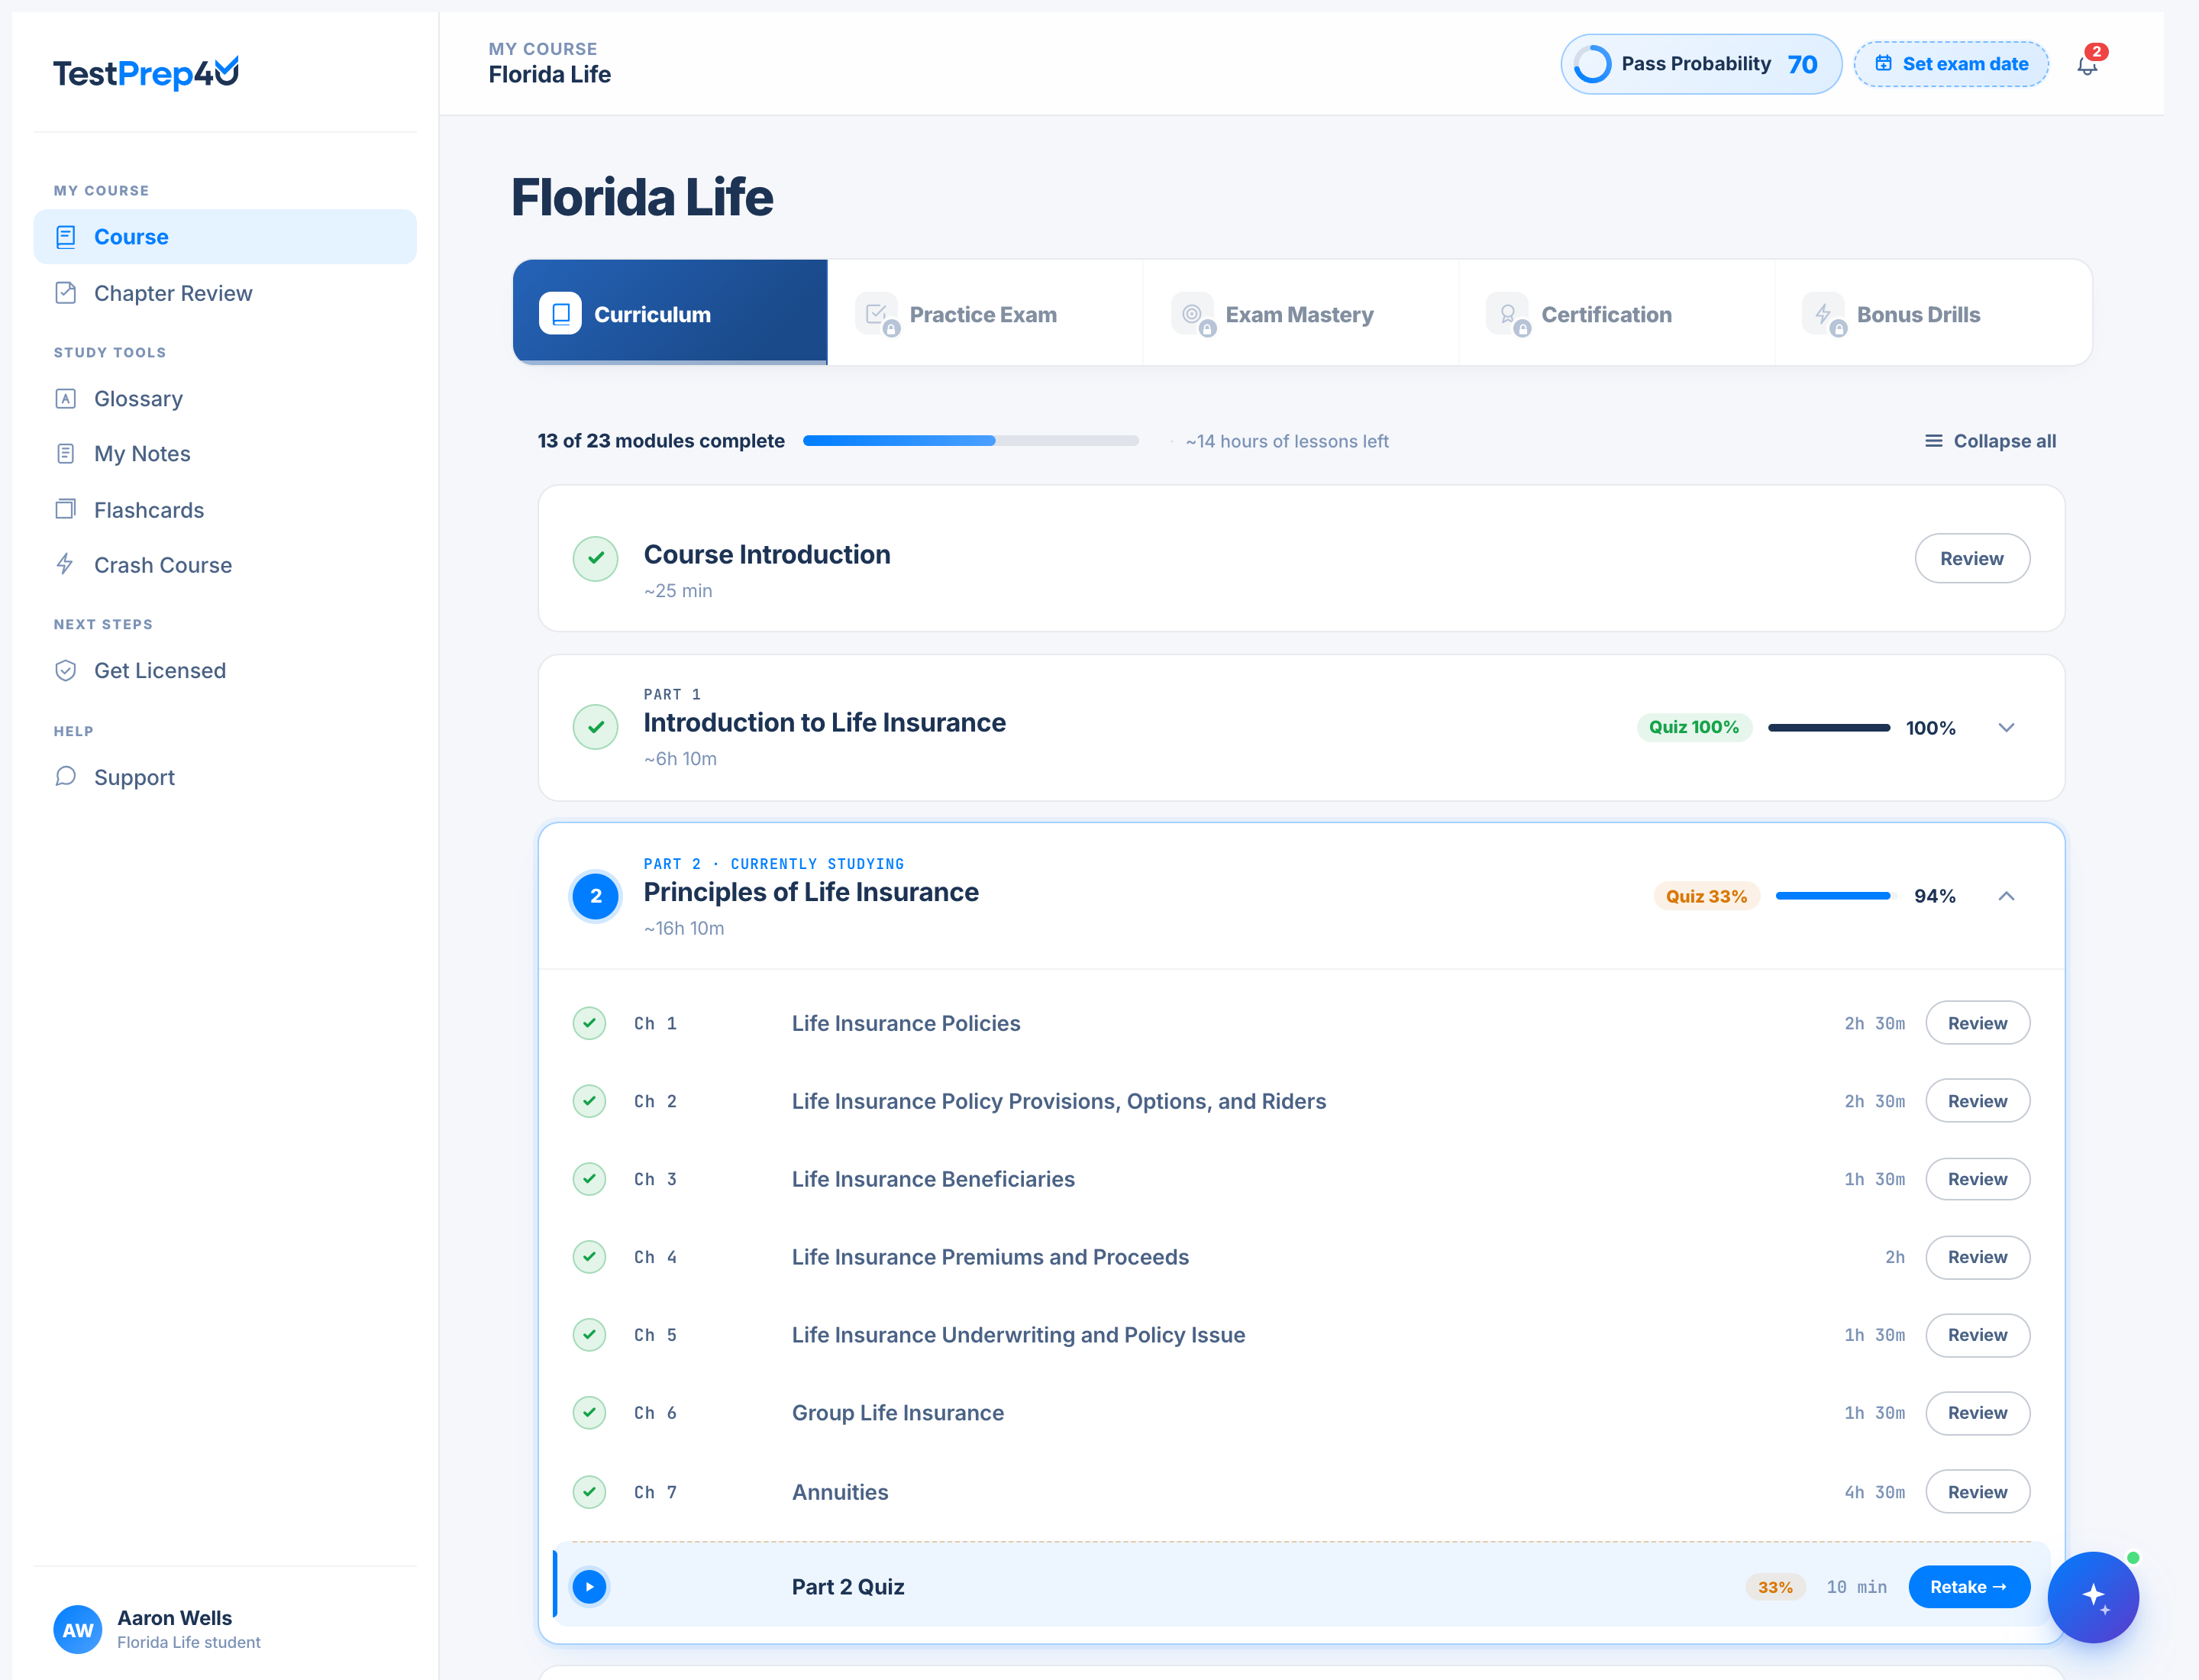The width and height of the screenshot is (2199, 1680).
Task: Click the red notification count badge
Action: (2097, 52)
